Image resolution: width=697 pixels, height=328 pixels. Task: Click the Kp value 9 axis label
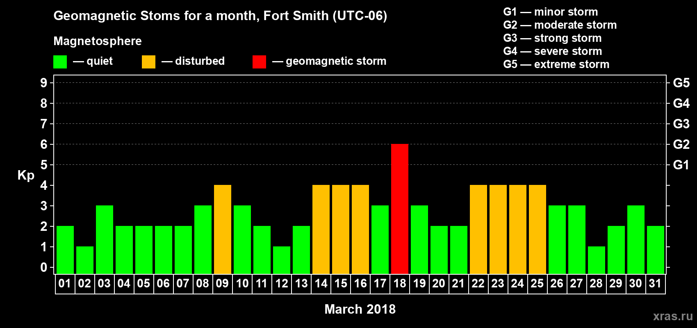44,83
